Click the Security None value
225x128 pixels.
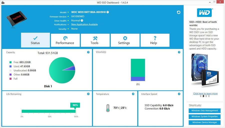pyautogui.click(x=74, y=29)
